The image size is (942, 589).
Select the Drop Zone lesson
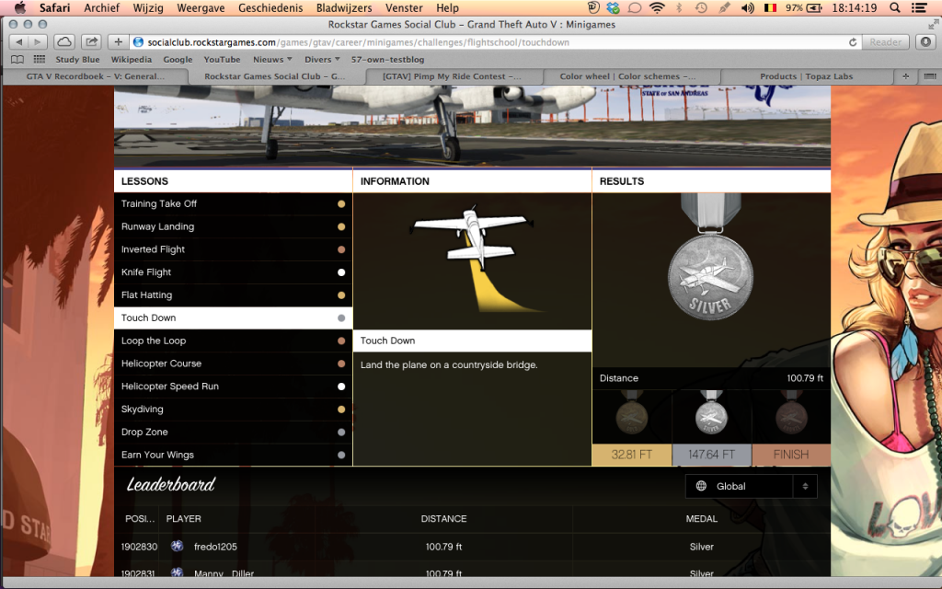[233, 433]
